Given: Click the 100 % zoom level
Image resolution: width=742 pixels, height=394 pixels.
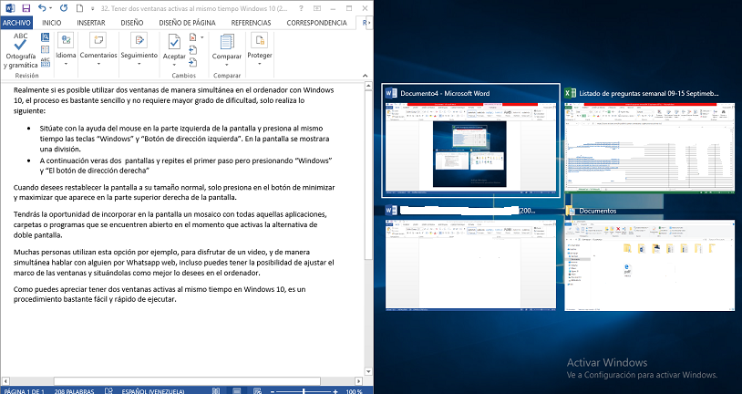Looking at the screenshot, I should [354, 391].
